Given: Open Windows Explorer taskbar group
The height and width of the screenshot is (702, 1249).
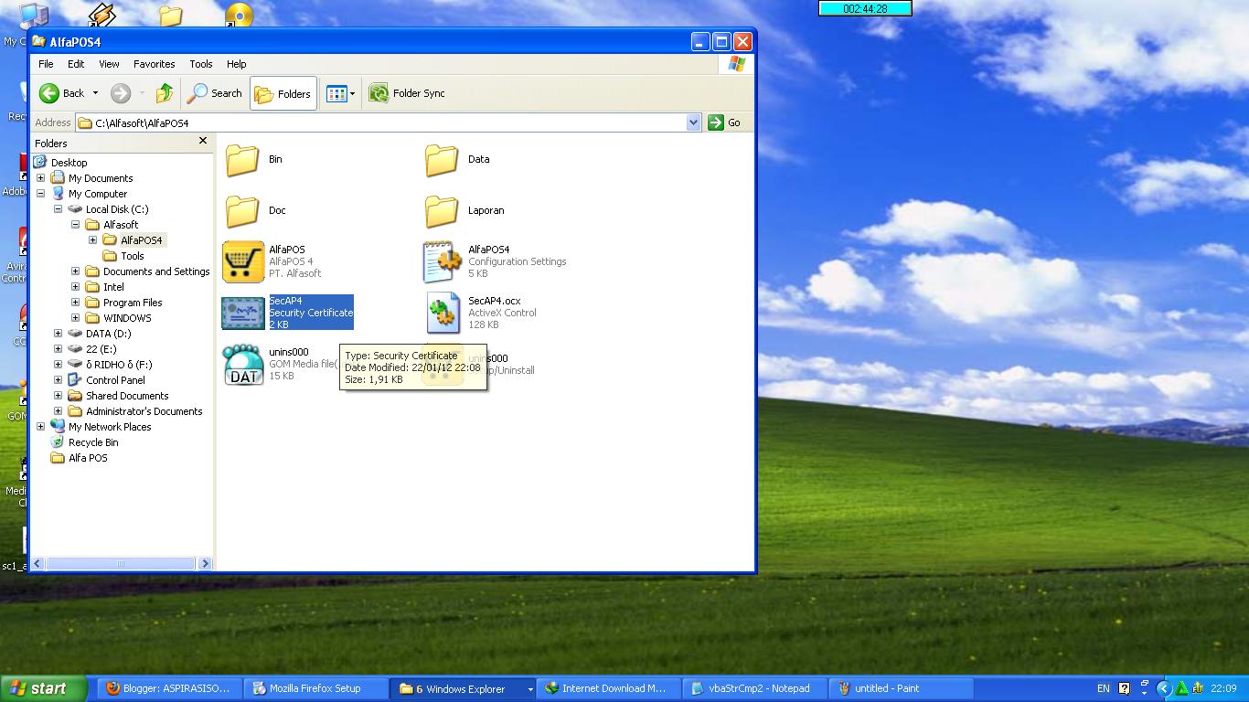Looking at the screenshot, I should click(x=464, y=688).
